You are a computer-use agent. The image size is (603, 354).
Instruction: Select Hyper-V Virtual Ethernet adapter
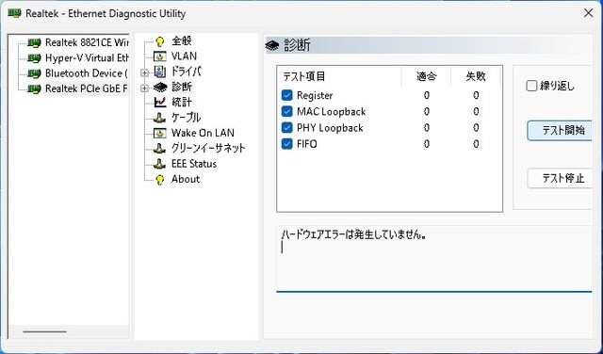87,58
